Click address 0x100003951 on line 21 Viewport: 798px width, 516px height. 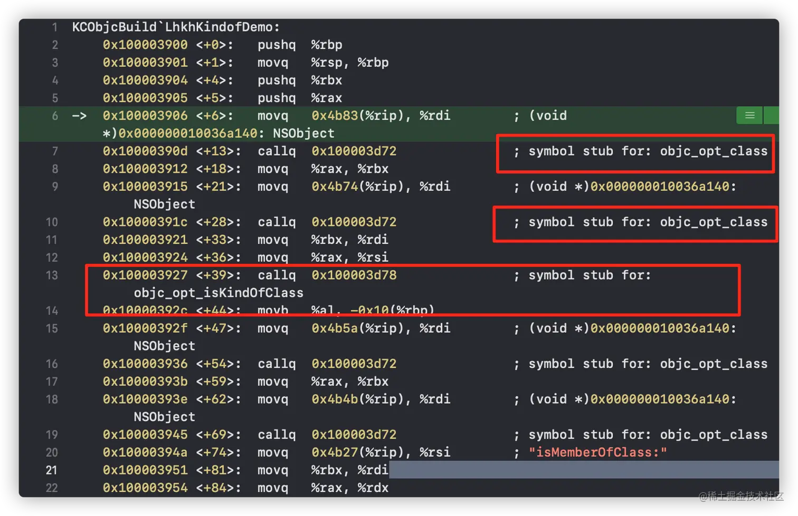(145, 470)
